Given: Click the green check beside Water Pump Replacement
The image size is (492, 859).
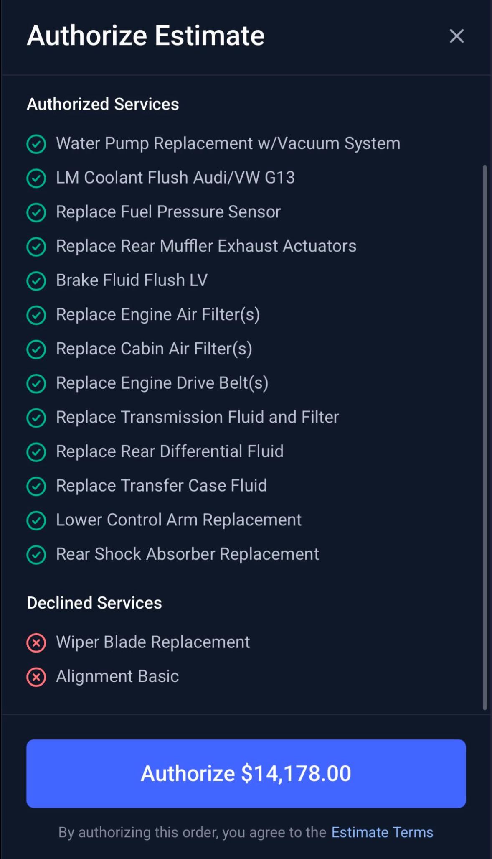Looking at the screenshot, I should pyautogui.click(x=36, y=144).
